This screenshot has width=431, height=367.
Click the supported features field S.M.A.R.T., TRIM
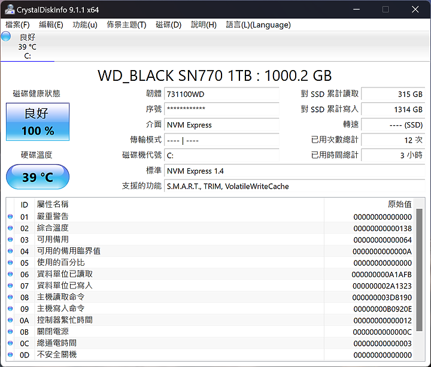pyautogui.click(x=295, y=186)
